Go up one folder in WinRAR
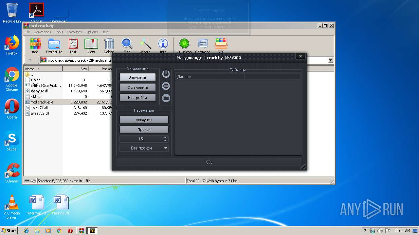Image resolution: width=419 pixels, height=235 pixels. (x=30, y=60)
